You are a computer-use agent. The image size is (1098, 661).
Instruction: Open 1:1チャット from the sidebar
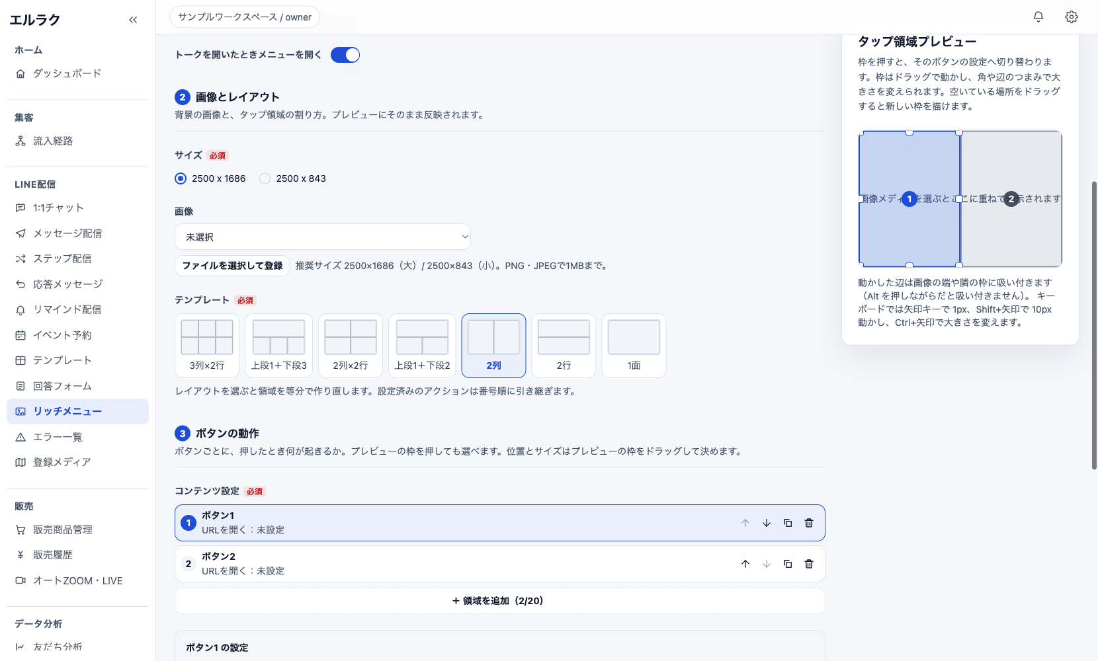click(77, 208)
